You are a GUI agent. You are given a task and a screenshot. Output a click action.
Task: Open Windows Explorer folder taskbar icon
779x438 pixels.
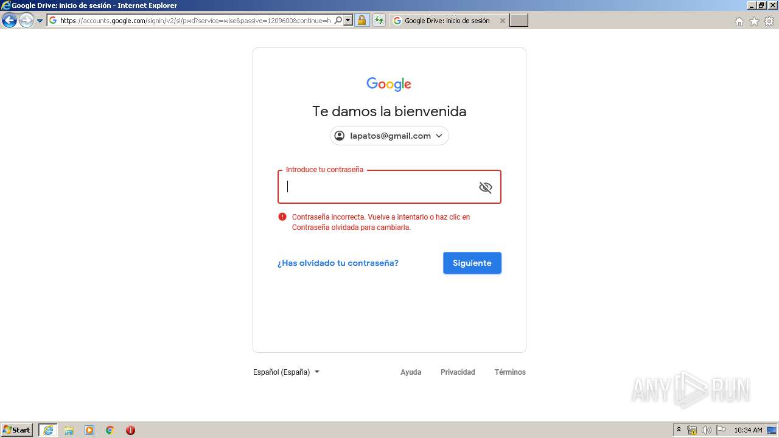[69, 430]
